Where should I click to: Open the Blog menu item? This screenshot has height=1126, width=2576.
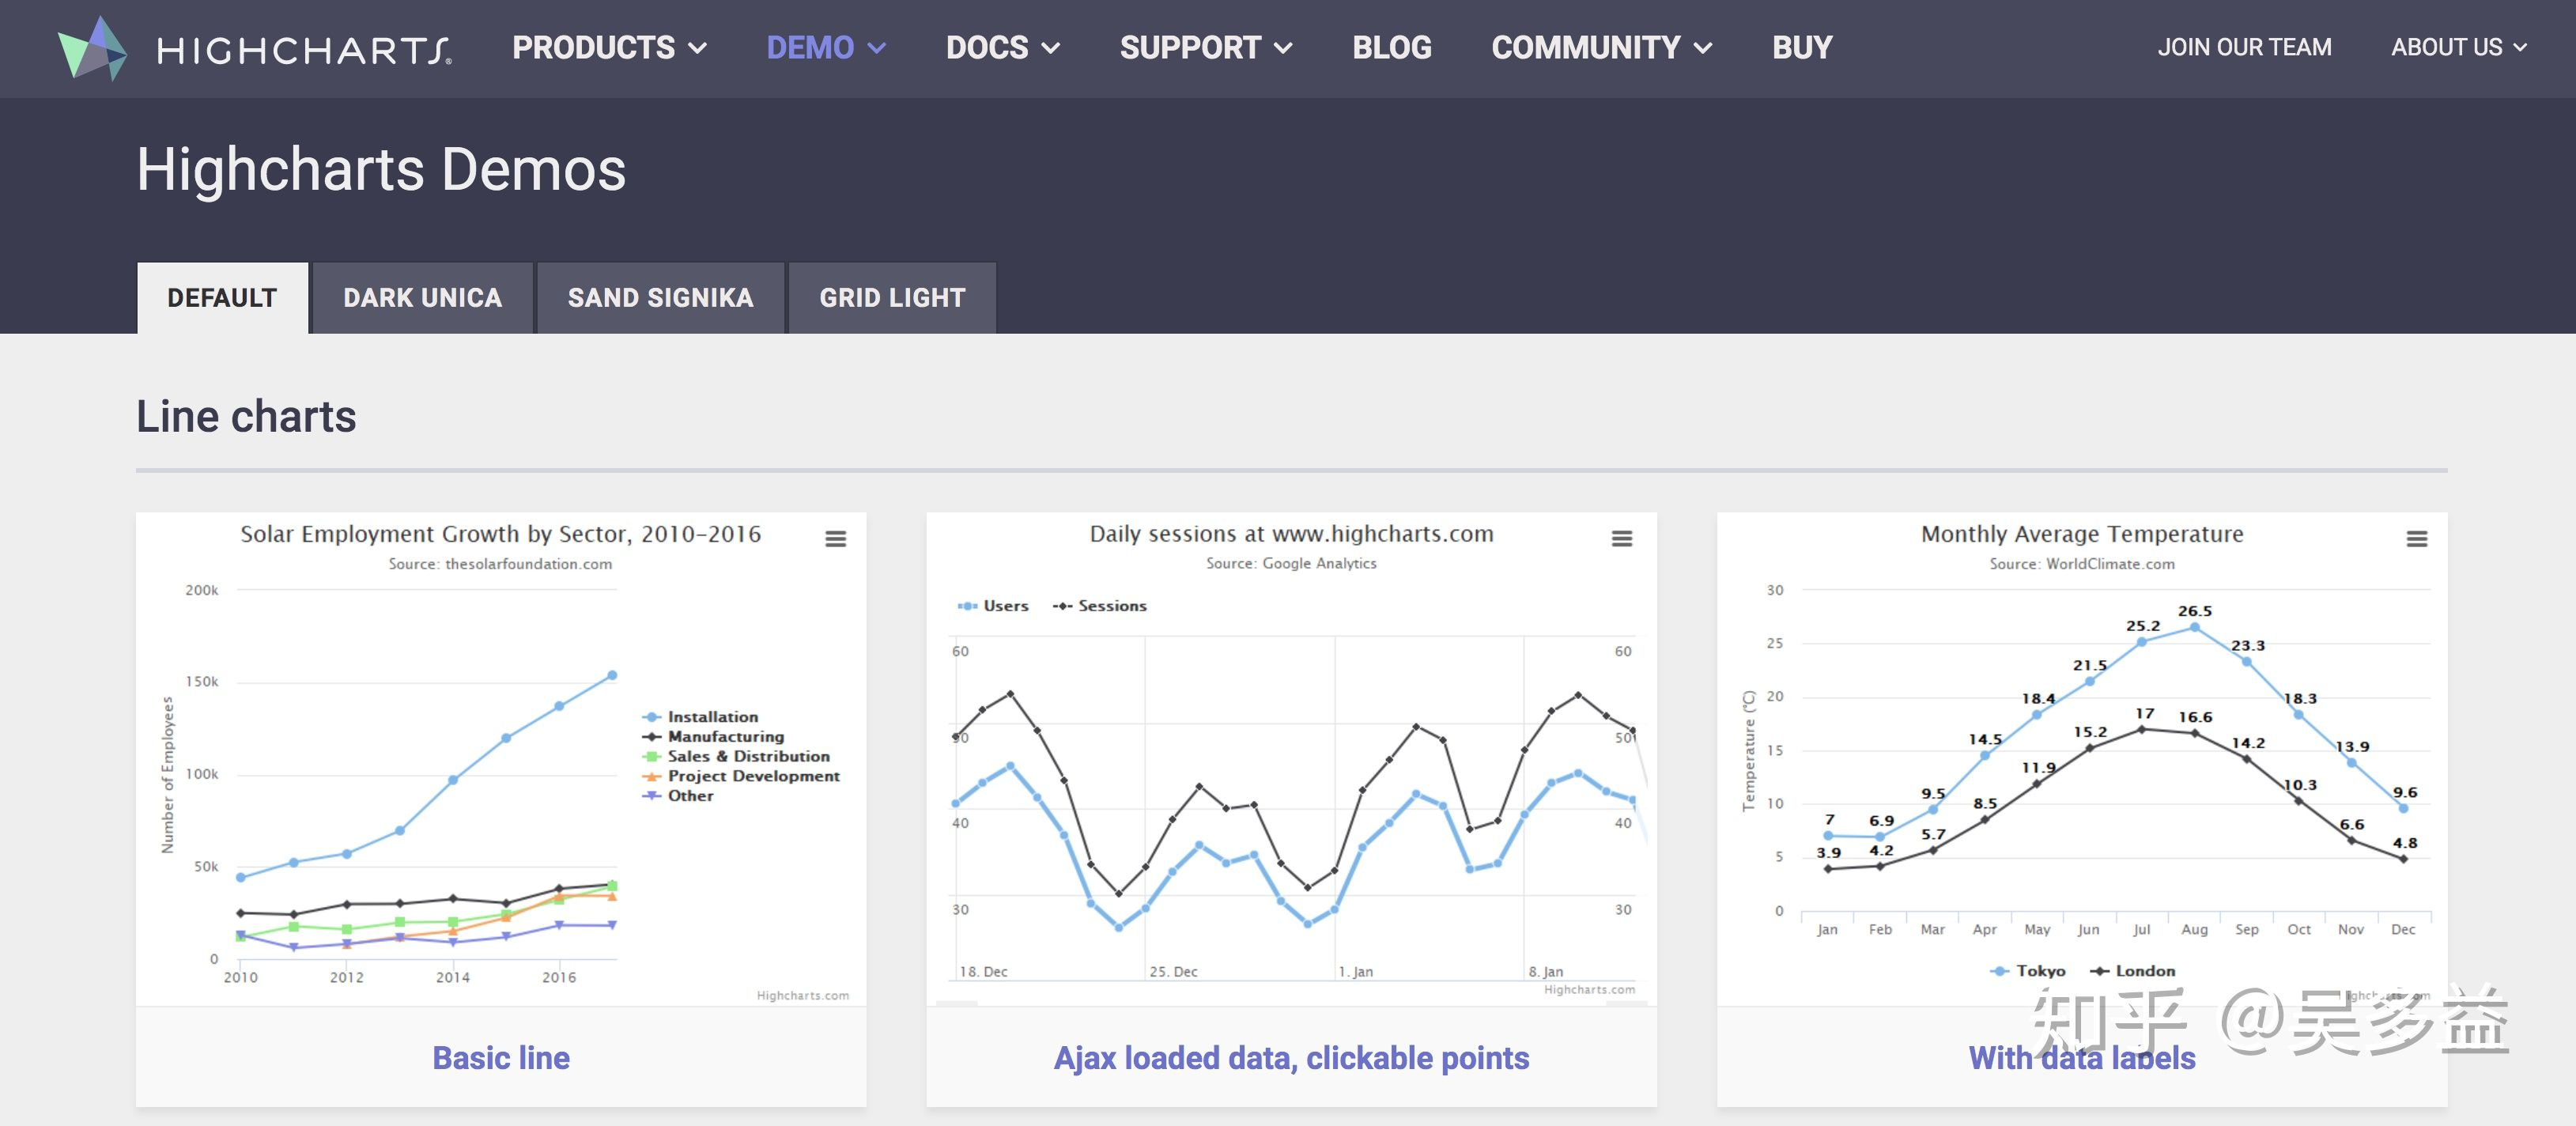[x=1392, y=48]
